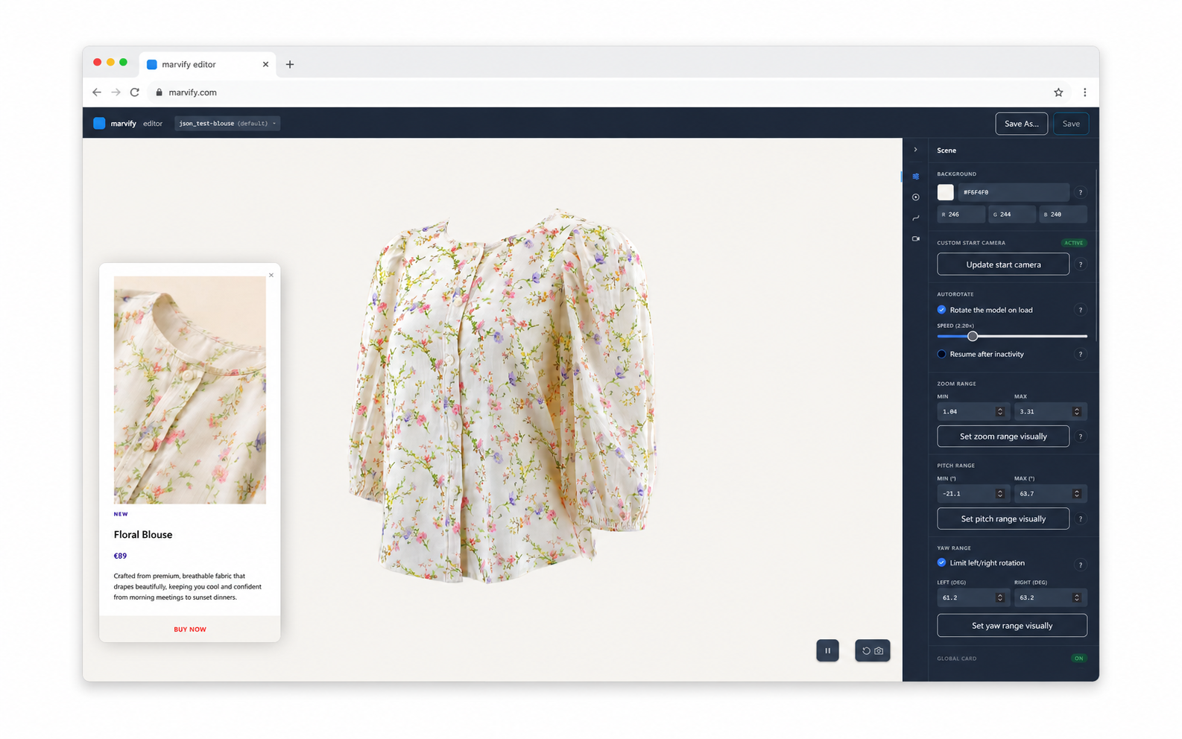
Task: Click Set zoom range visually button
Action: 1003,437
